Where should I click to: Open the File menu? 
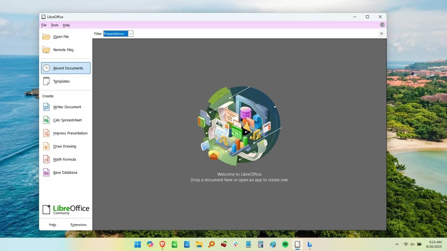click(44, 25)
